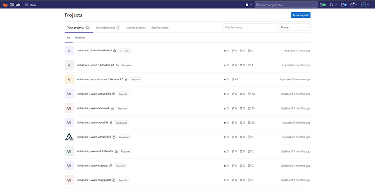Open the Explore projects tab
This screenshot has height=190, width=375.
136,28
